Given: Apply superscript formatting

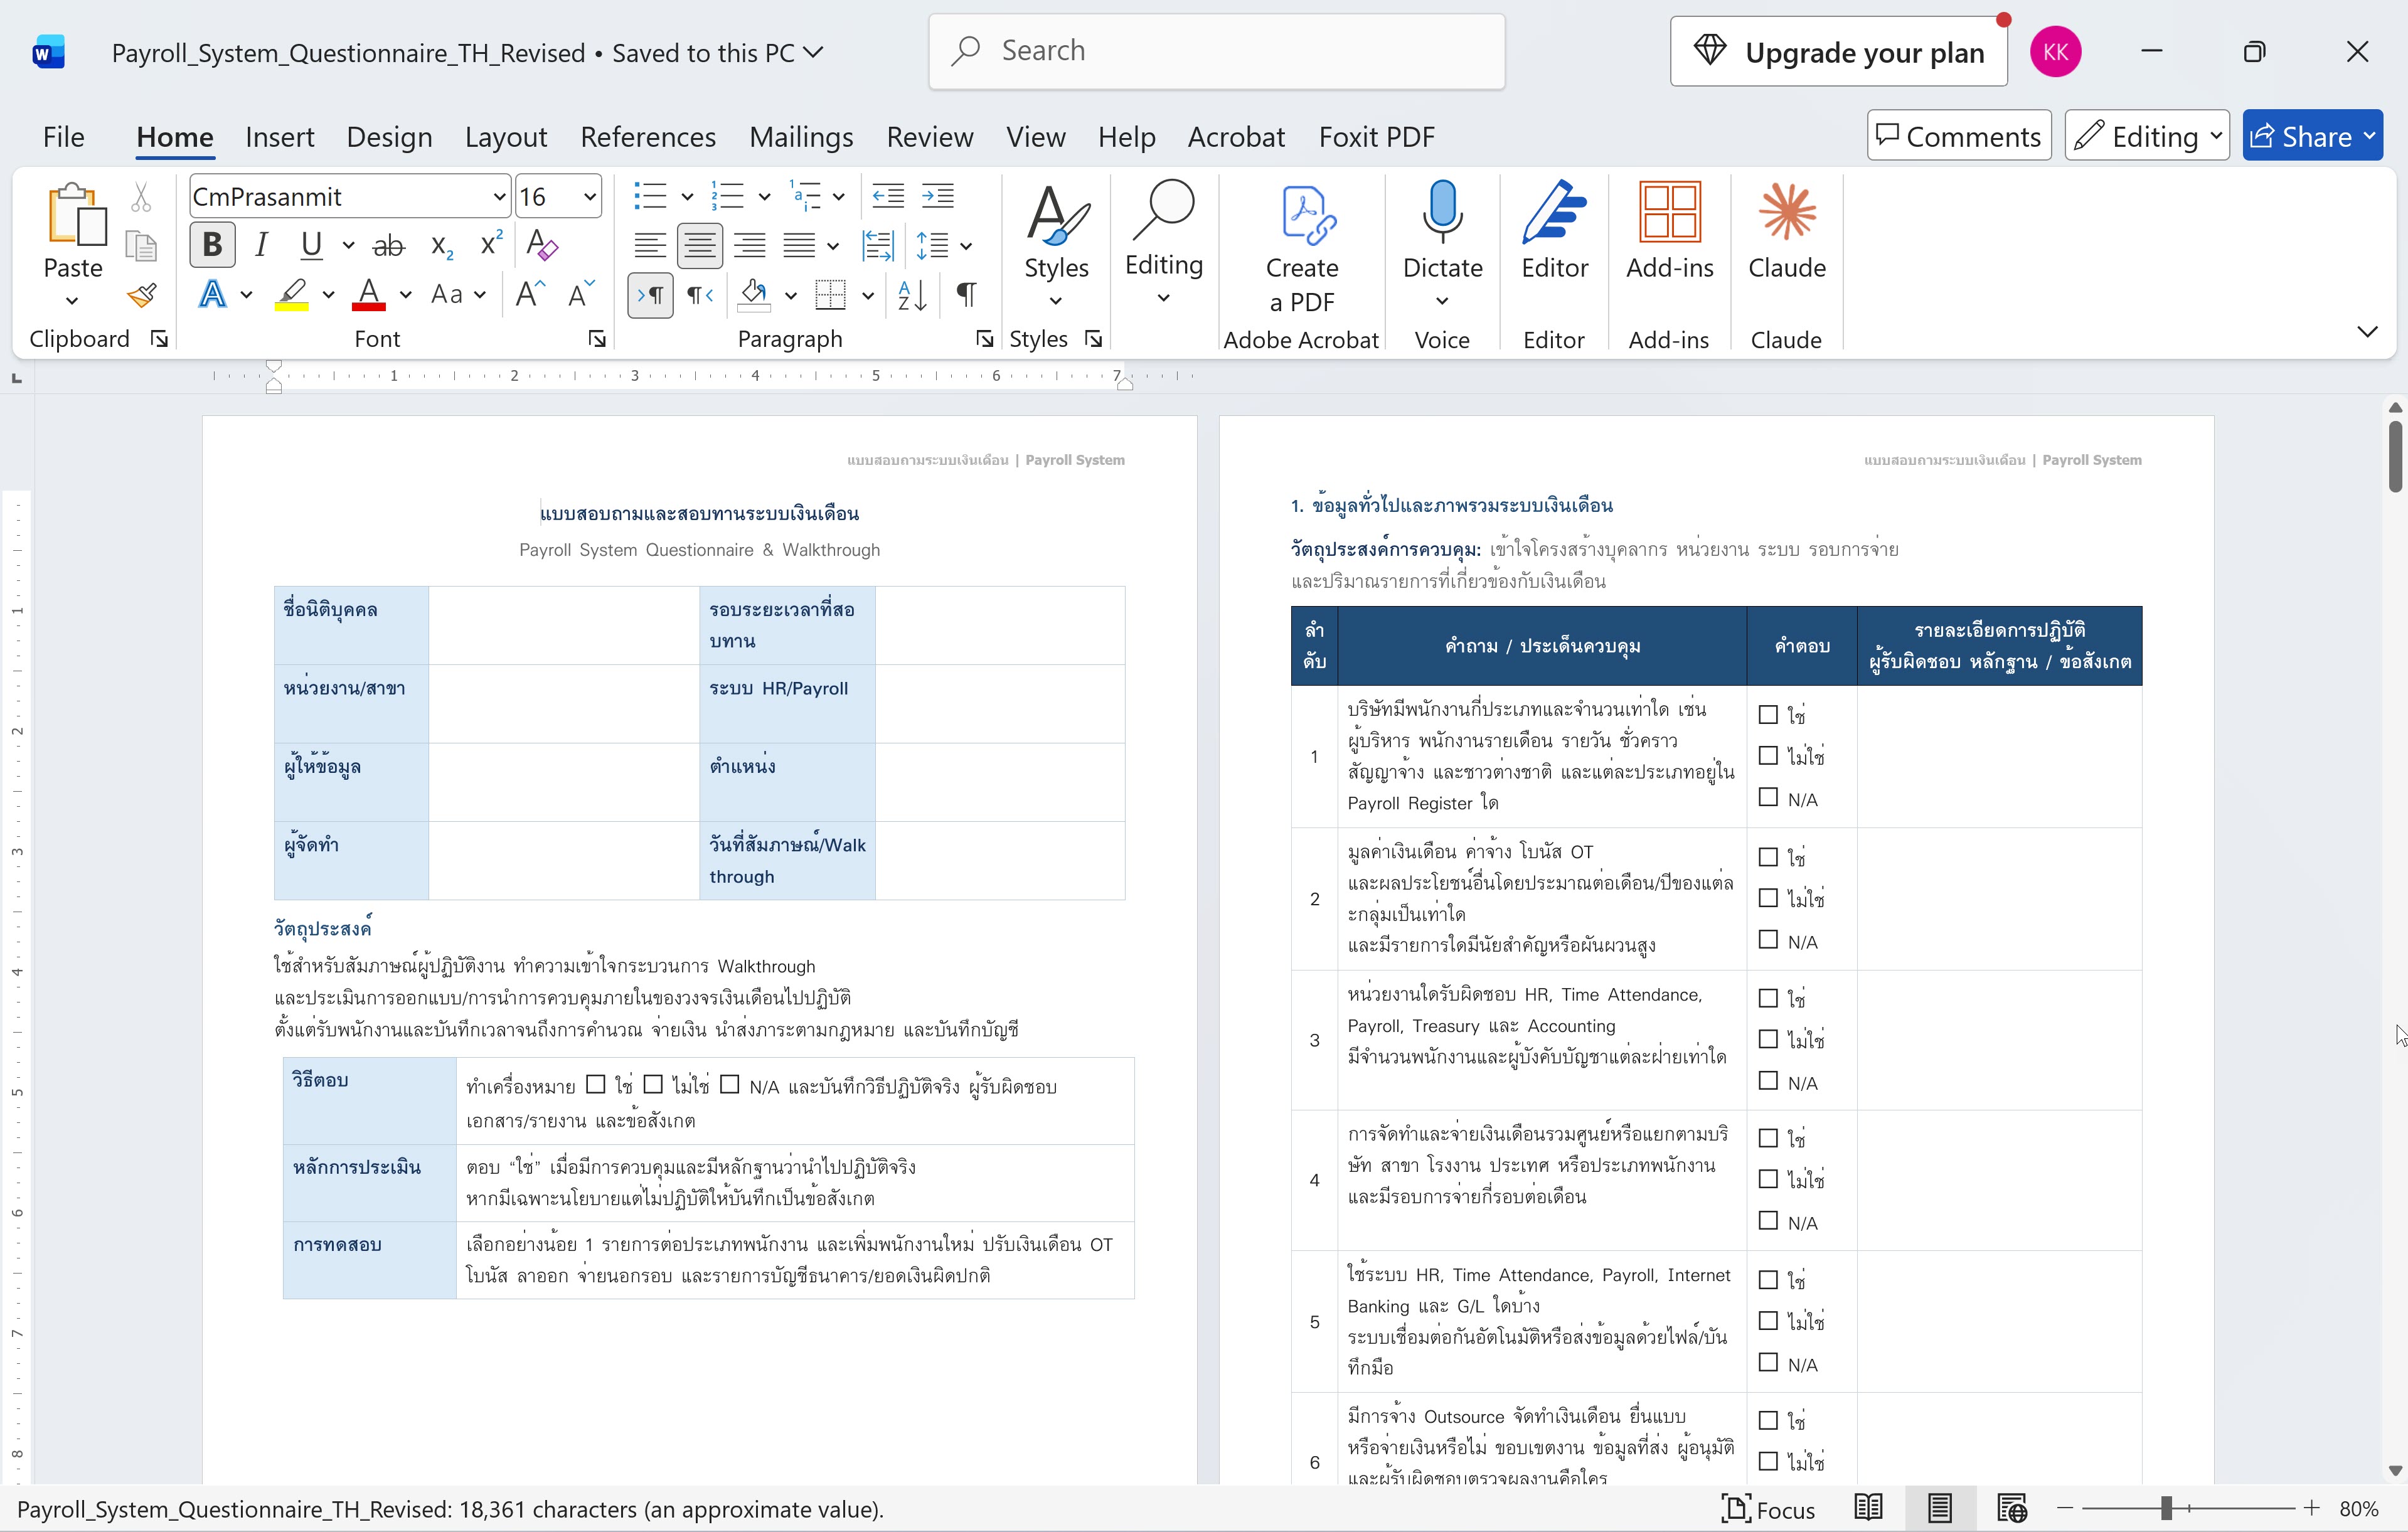Looking at the screenshot, I should point(490,245).
